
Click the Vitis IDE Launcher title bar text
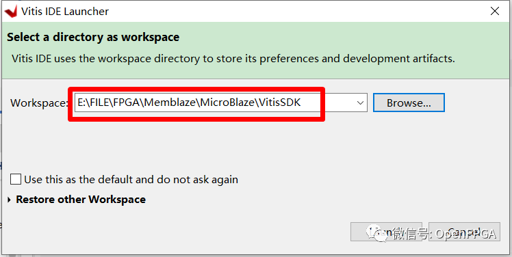click(x=65, y=12)
